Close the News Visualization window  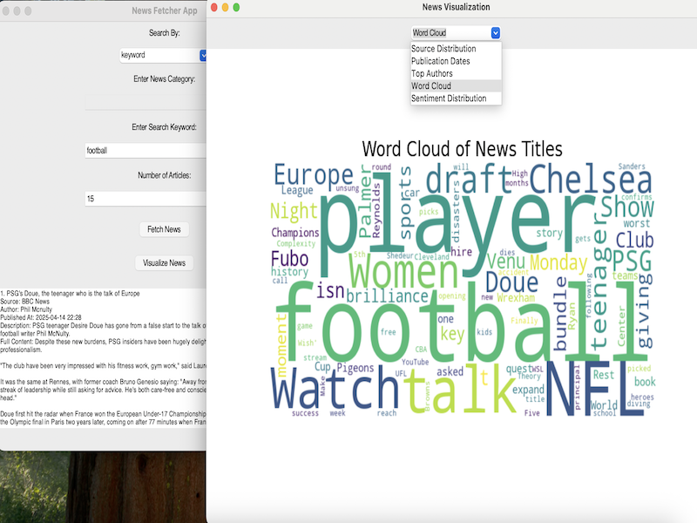tap(213, 7)
